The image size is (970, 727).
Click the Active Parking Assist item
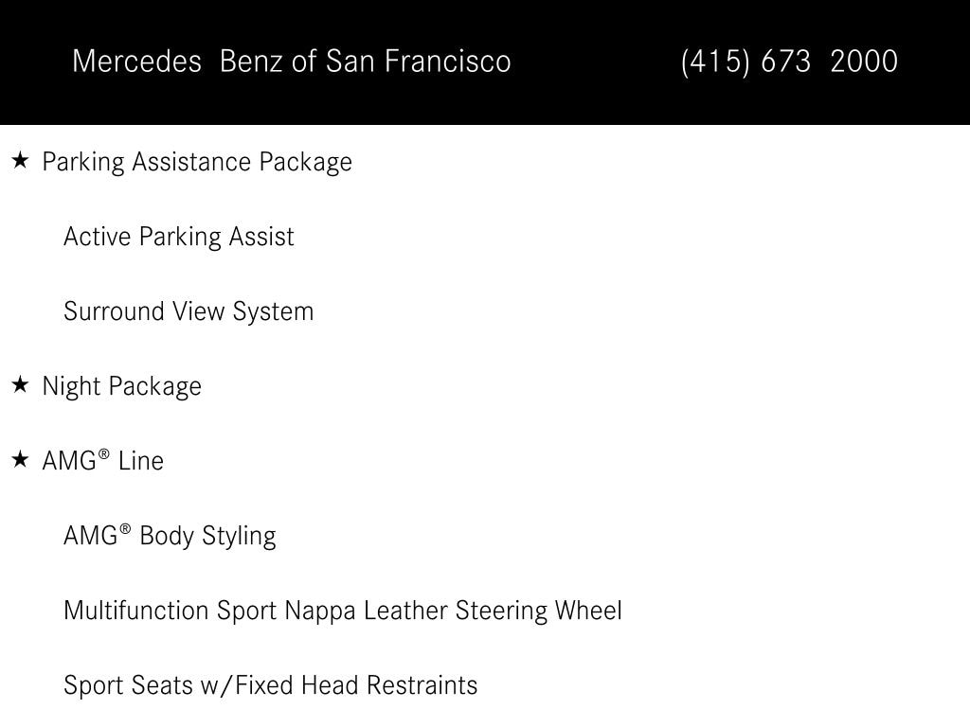coord(179,238)
